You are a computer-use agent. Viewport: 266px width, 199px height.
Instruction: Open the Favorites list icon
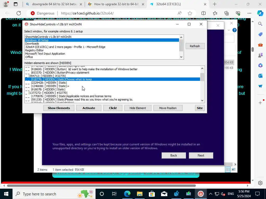215,13
